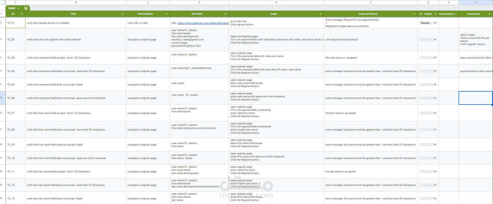The width and height of the screenshot is (493, 204).
Task: Select 'the frist name is accepted' cell
Action: coord(371,113)
